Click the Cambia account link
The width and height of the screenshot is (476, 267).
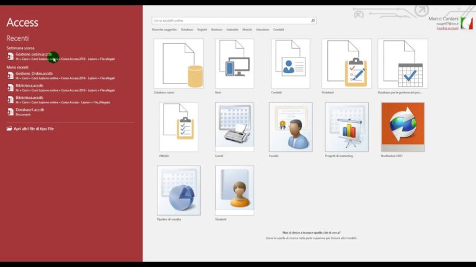447,28
